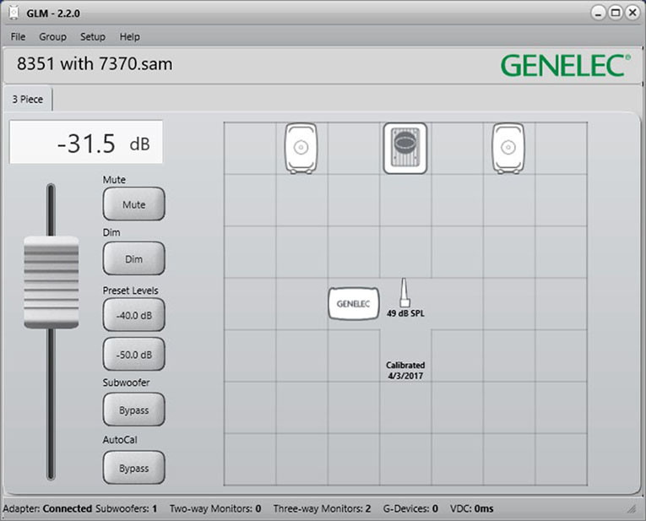Image resolution: width=646 pixels, height=521 pixels.
Task: Click the GLM application icon in title bar
Action: click(x=14, y=13)
